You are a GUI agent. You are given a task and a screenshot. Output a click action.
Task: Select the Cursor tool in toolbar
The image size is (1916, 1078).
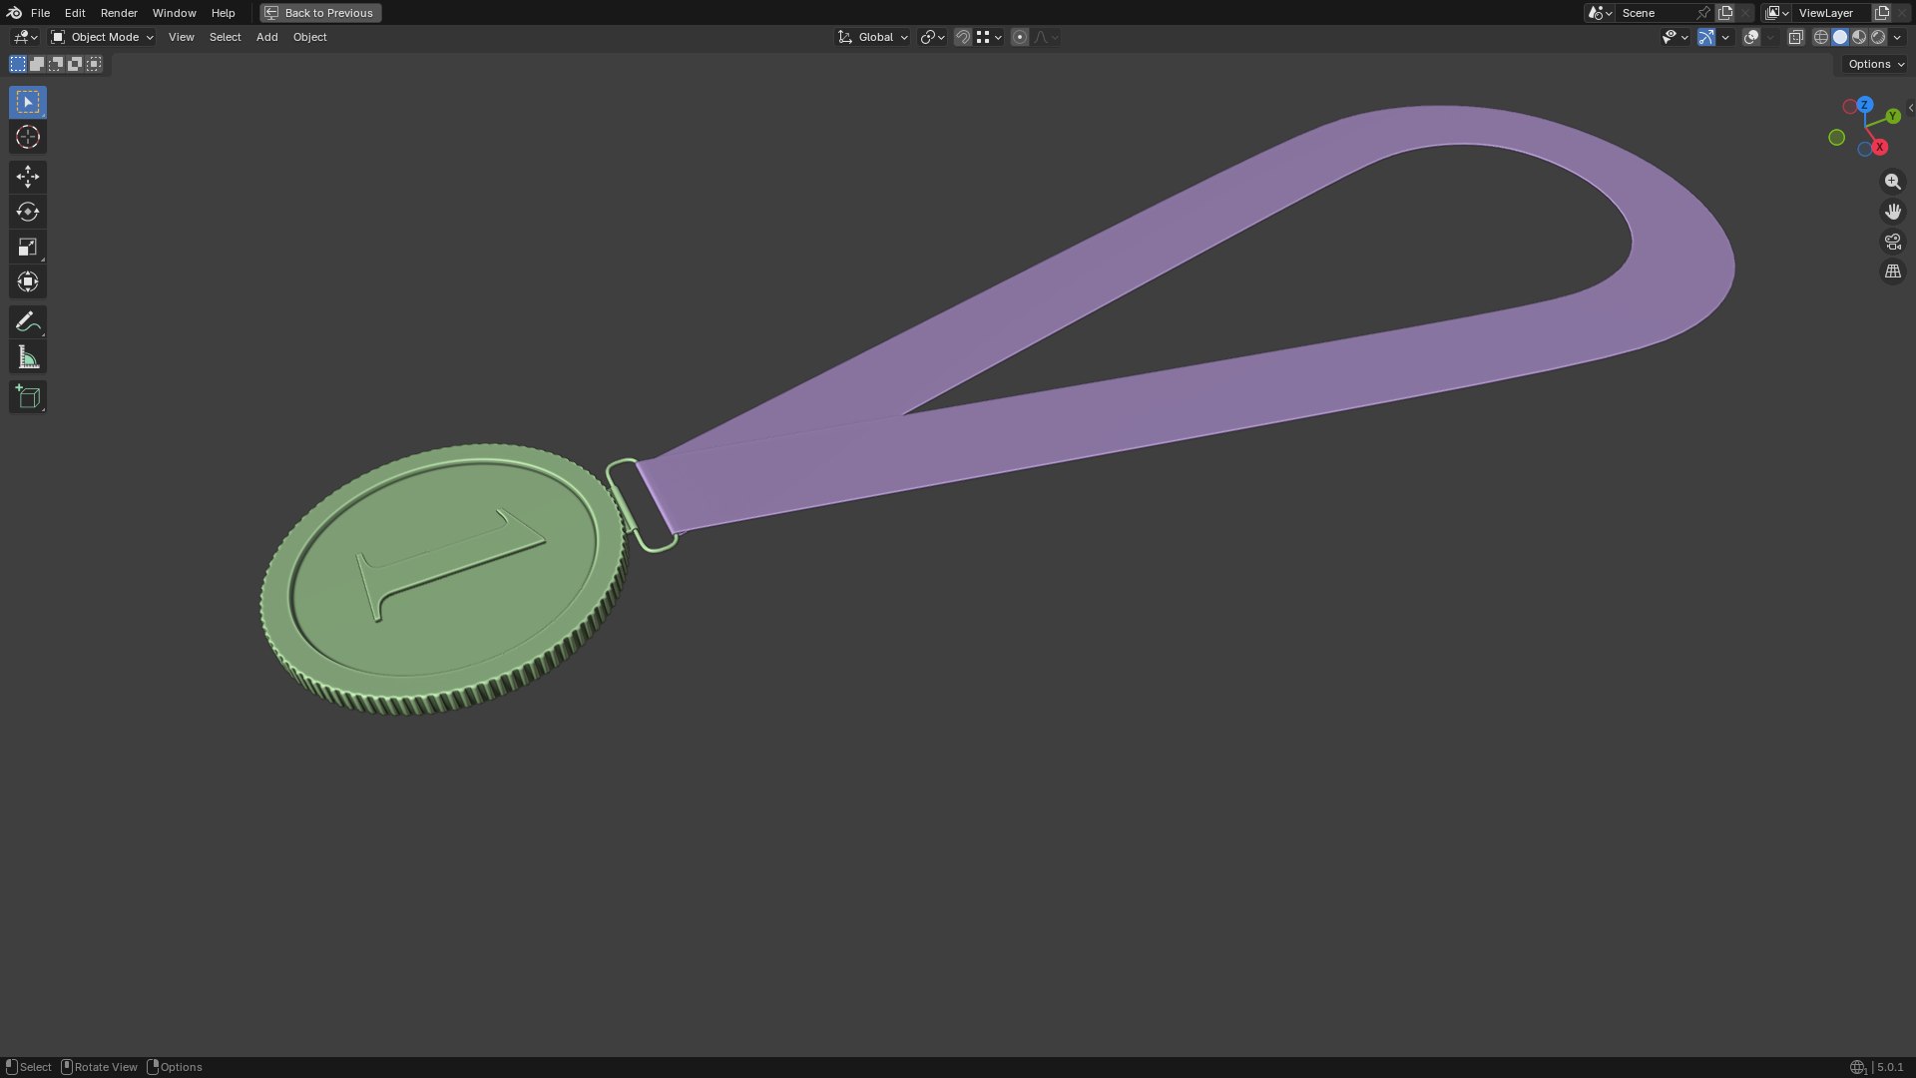point(28,137)
